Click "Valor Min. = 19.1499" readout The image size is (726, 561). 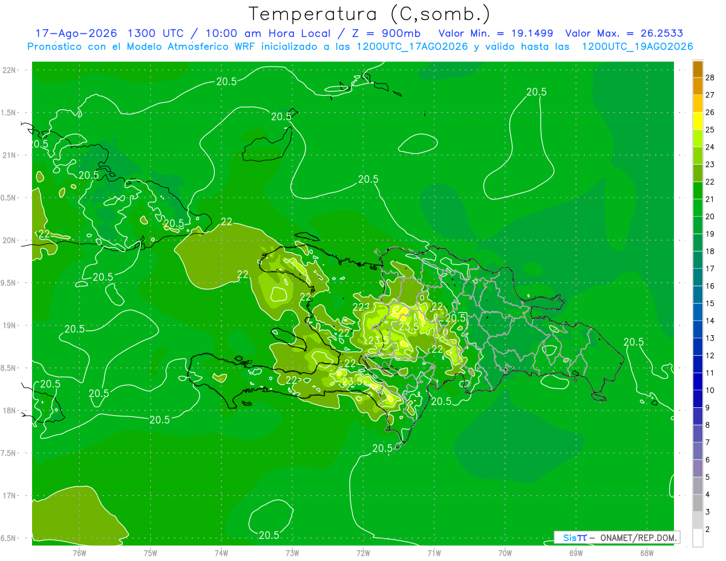(x=495, y=33)
